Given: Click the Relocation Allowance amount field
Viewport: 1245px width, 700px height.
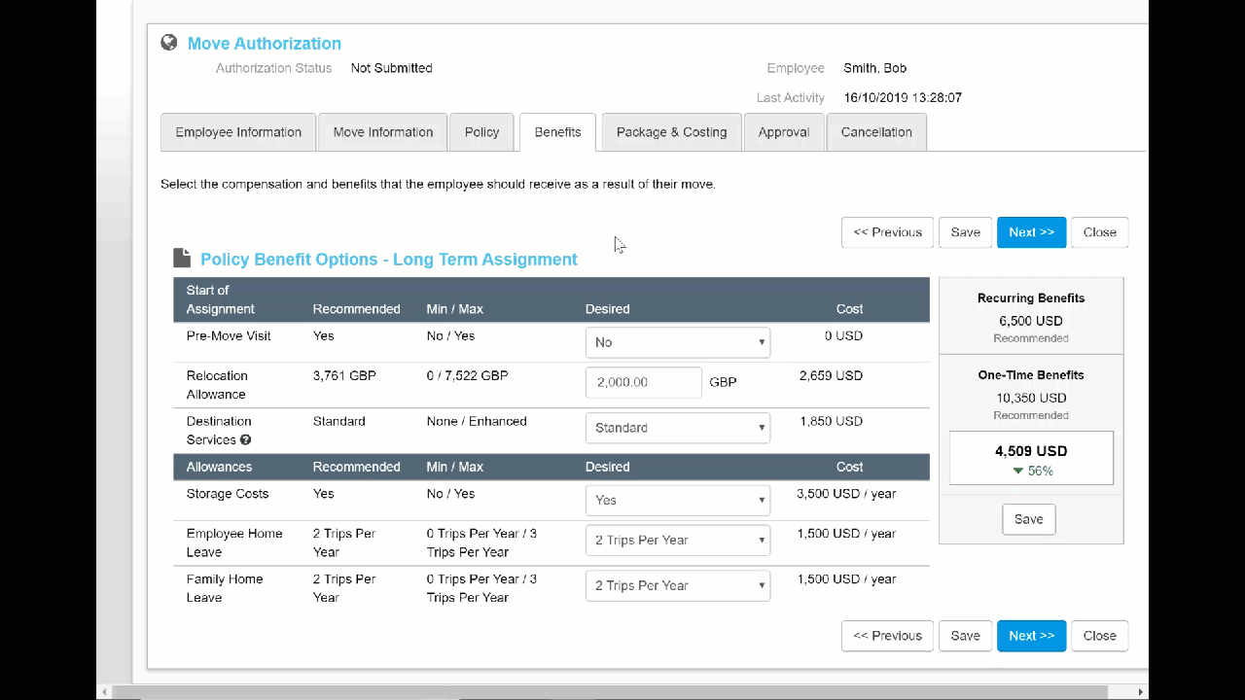Looking at the screenshot, I should pos(644,382).
